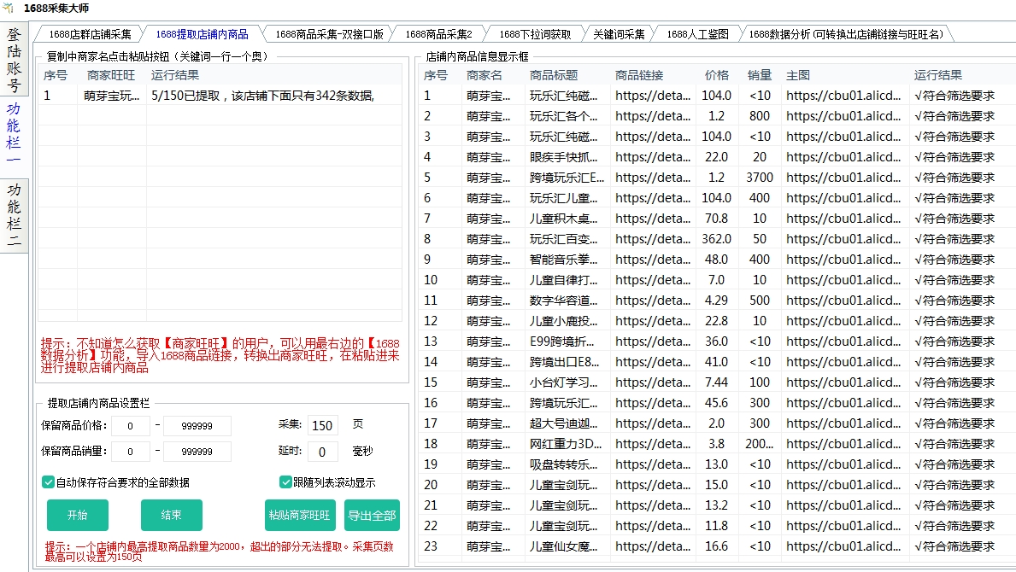Switch to the 1688店群店铺采集 tab
1016x572 pixels.
pyautogui.click(x=90, y=34)
